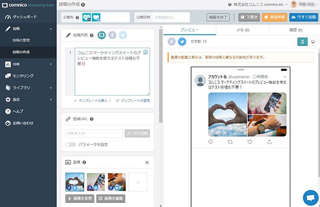Screen dimensions: 320x207
Task: Switch to プレビュー tab
Action: 190,30
